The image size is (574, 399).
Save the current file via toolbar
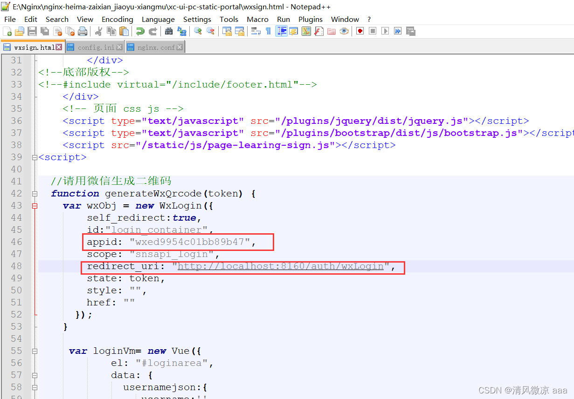[x=32, y=31]
